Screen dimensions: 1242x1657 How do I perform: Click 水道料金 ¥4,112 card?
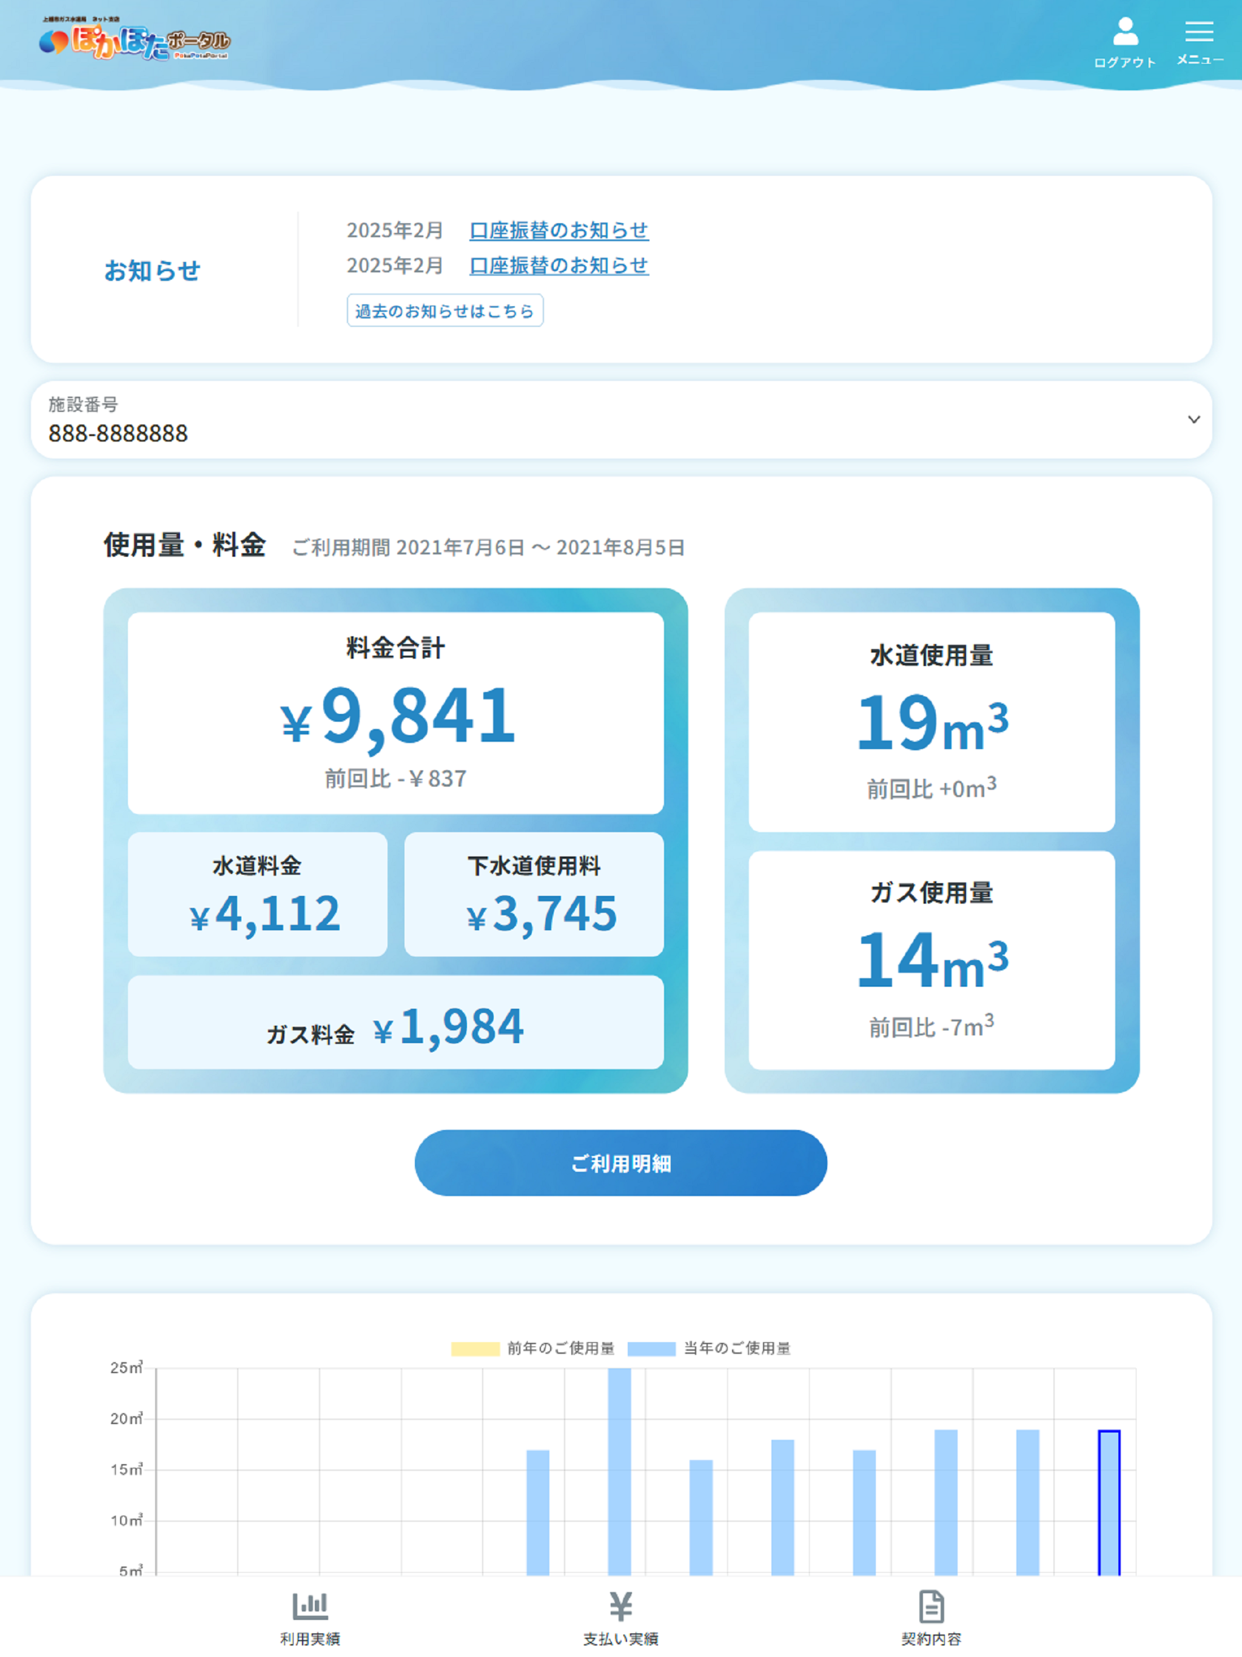(x=258, y=893)
